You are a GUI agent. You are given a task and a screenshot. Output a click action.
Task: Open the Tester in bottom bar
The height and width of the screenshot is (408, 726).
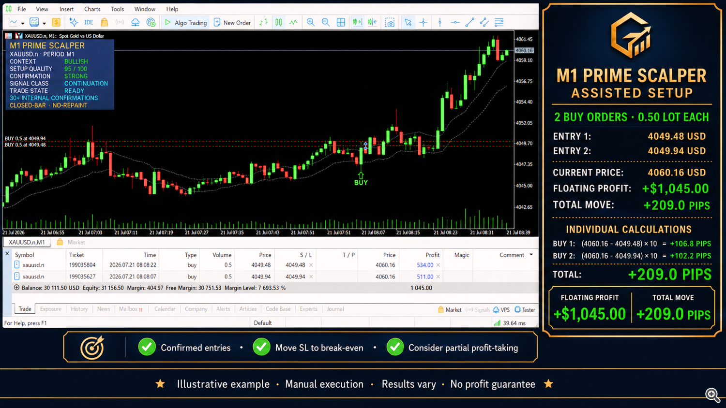[x=525, y=310]
